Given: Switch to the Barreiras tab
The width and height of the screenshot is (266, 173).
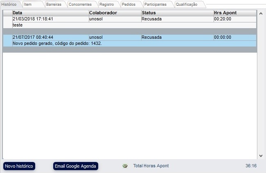Looking at the screenshot, I should click(x=54, y=4).
